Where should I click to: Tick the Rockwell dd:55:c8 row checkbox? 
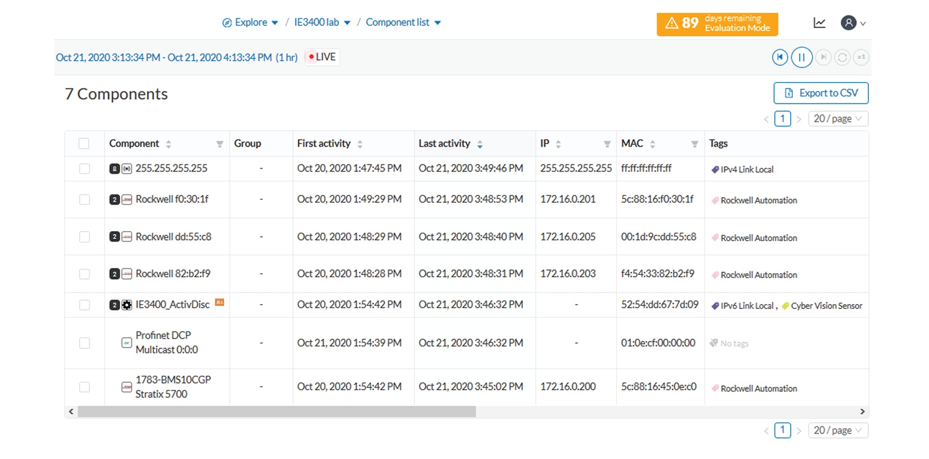tap(84, 237)
